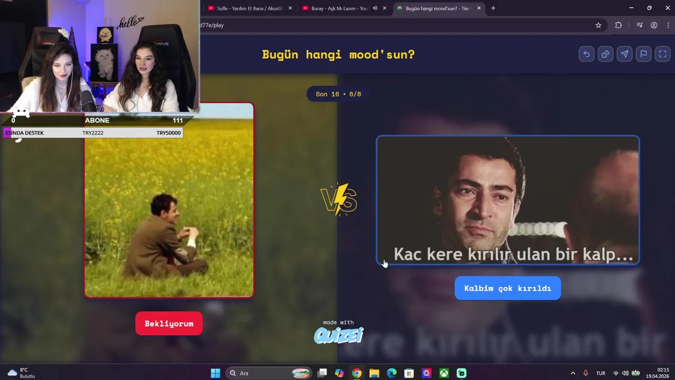Show hidden system tray icons
Viewport: 675px width, 380px height.
coord(573,373)
